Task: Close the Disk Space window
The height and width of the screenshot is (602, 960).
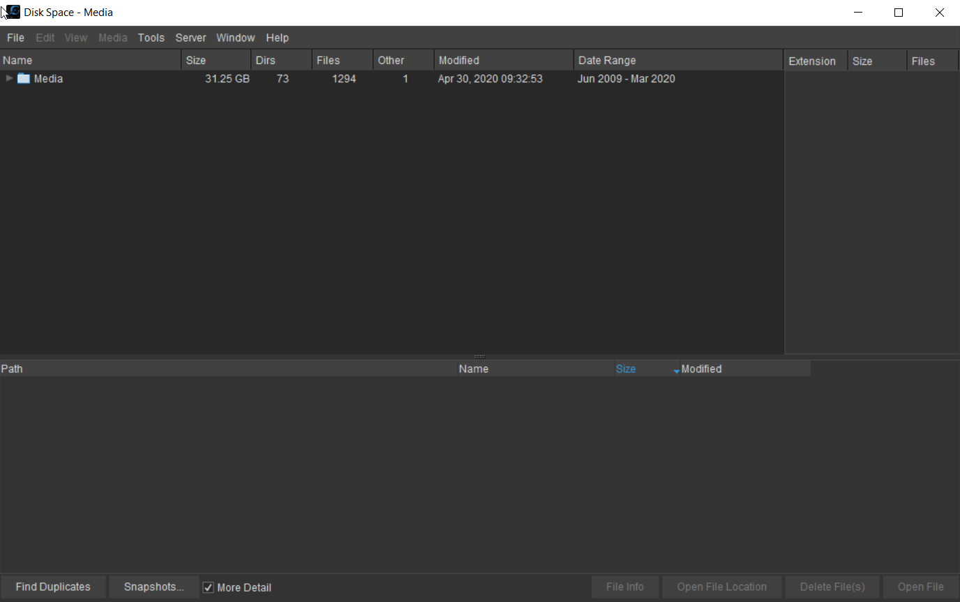Action: coord(939,13)
